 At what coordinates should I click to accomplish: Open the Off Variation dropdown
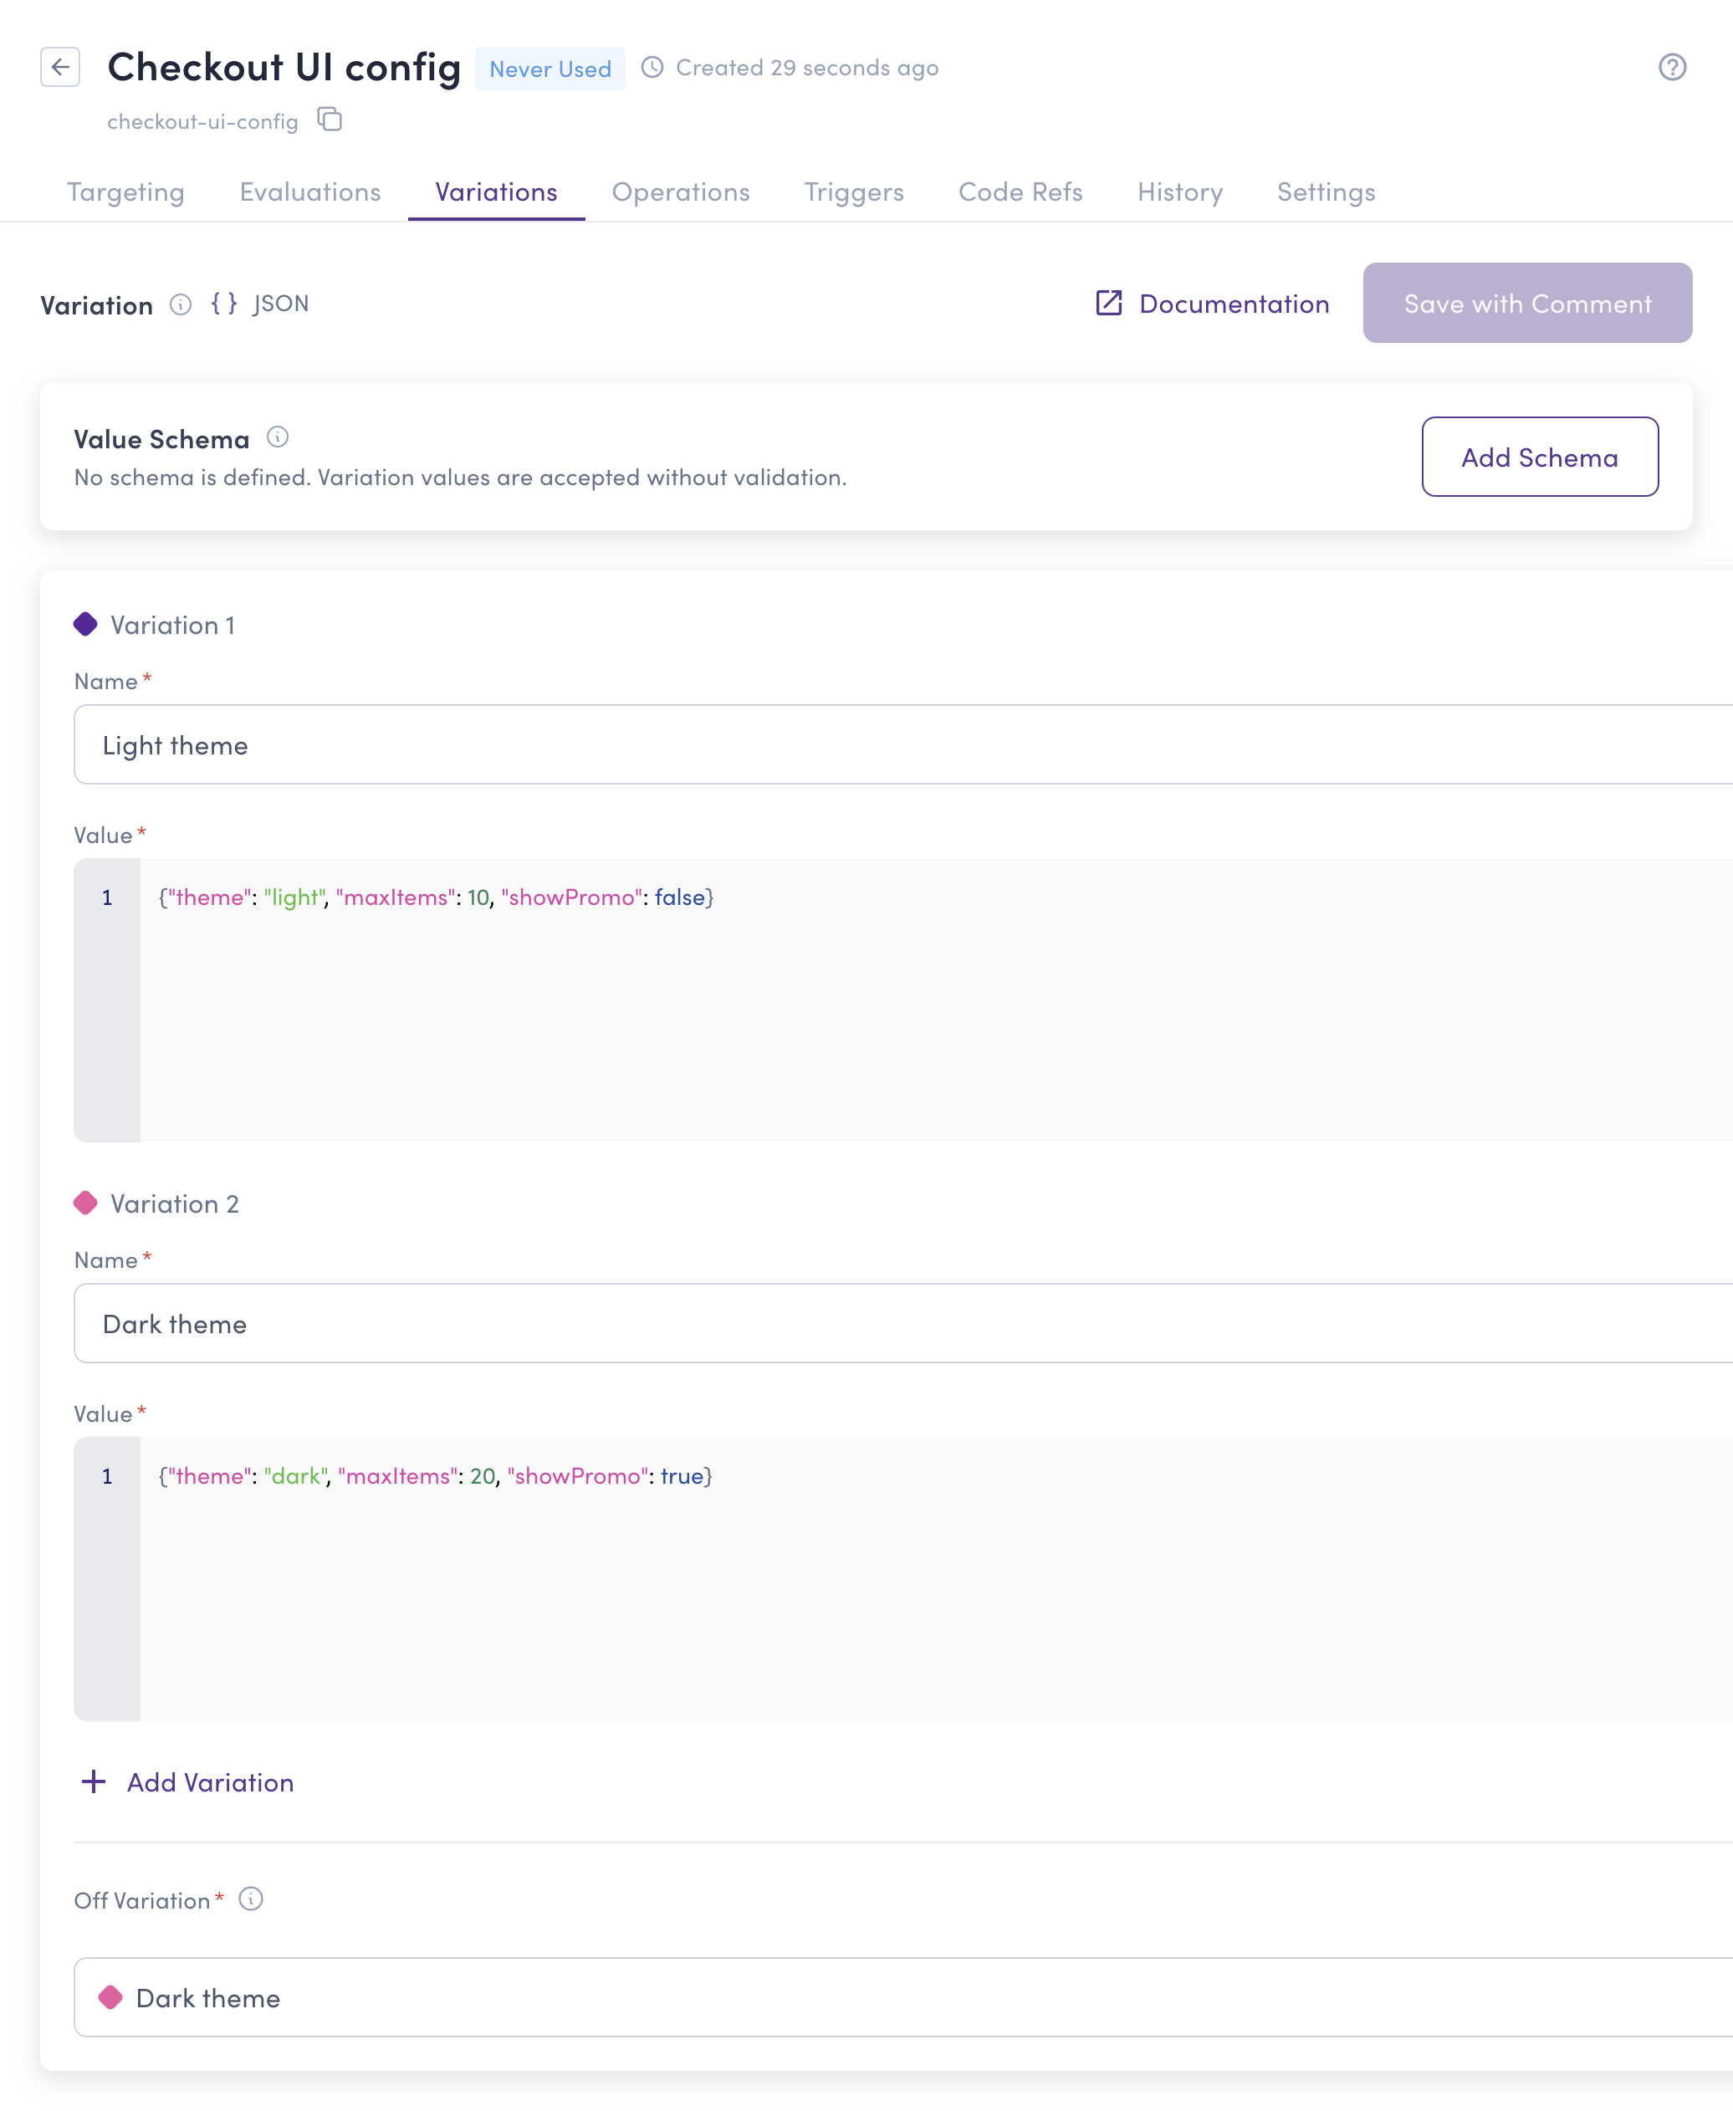pyautogui.click(x=903, y=1997)
